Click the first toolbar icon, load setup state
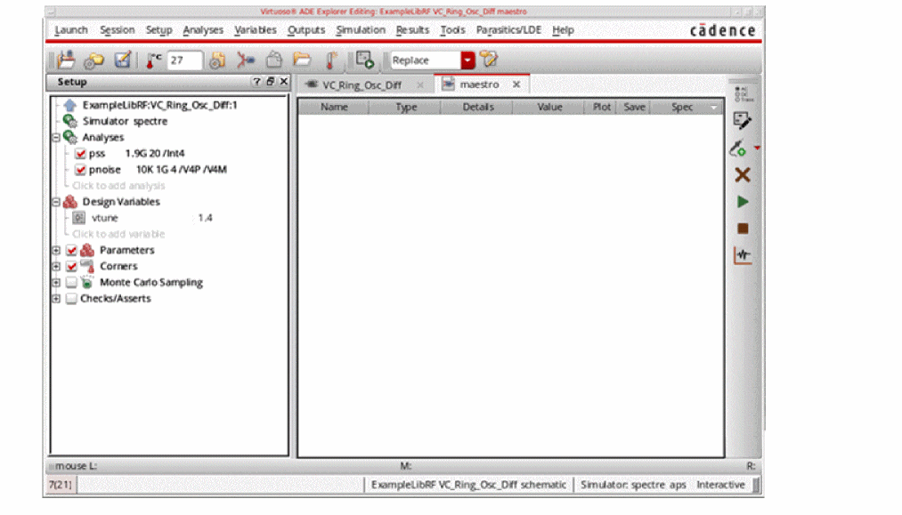The height and width of the screenshot is (515, 902). (66, 60)
